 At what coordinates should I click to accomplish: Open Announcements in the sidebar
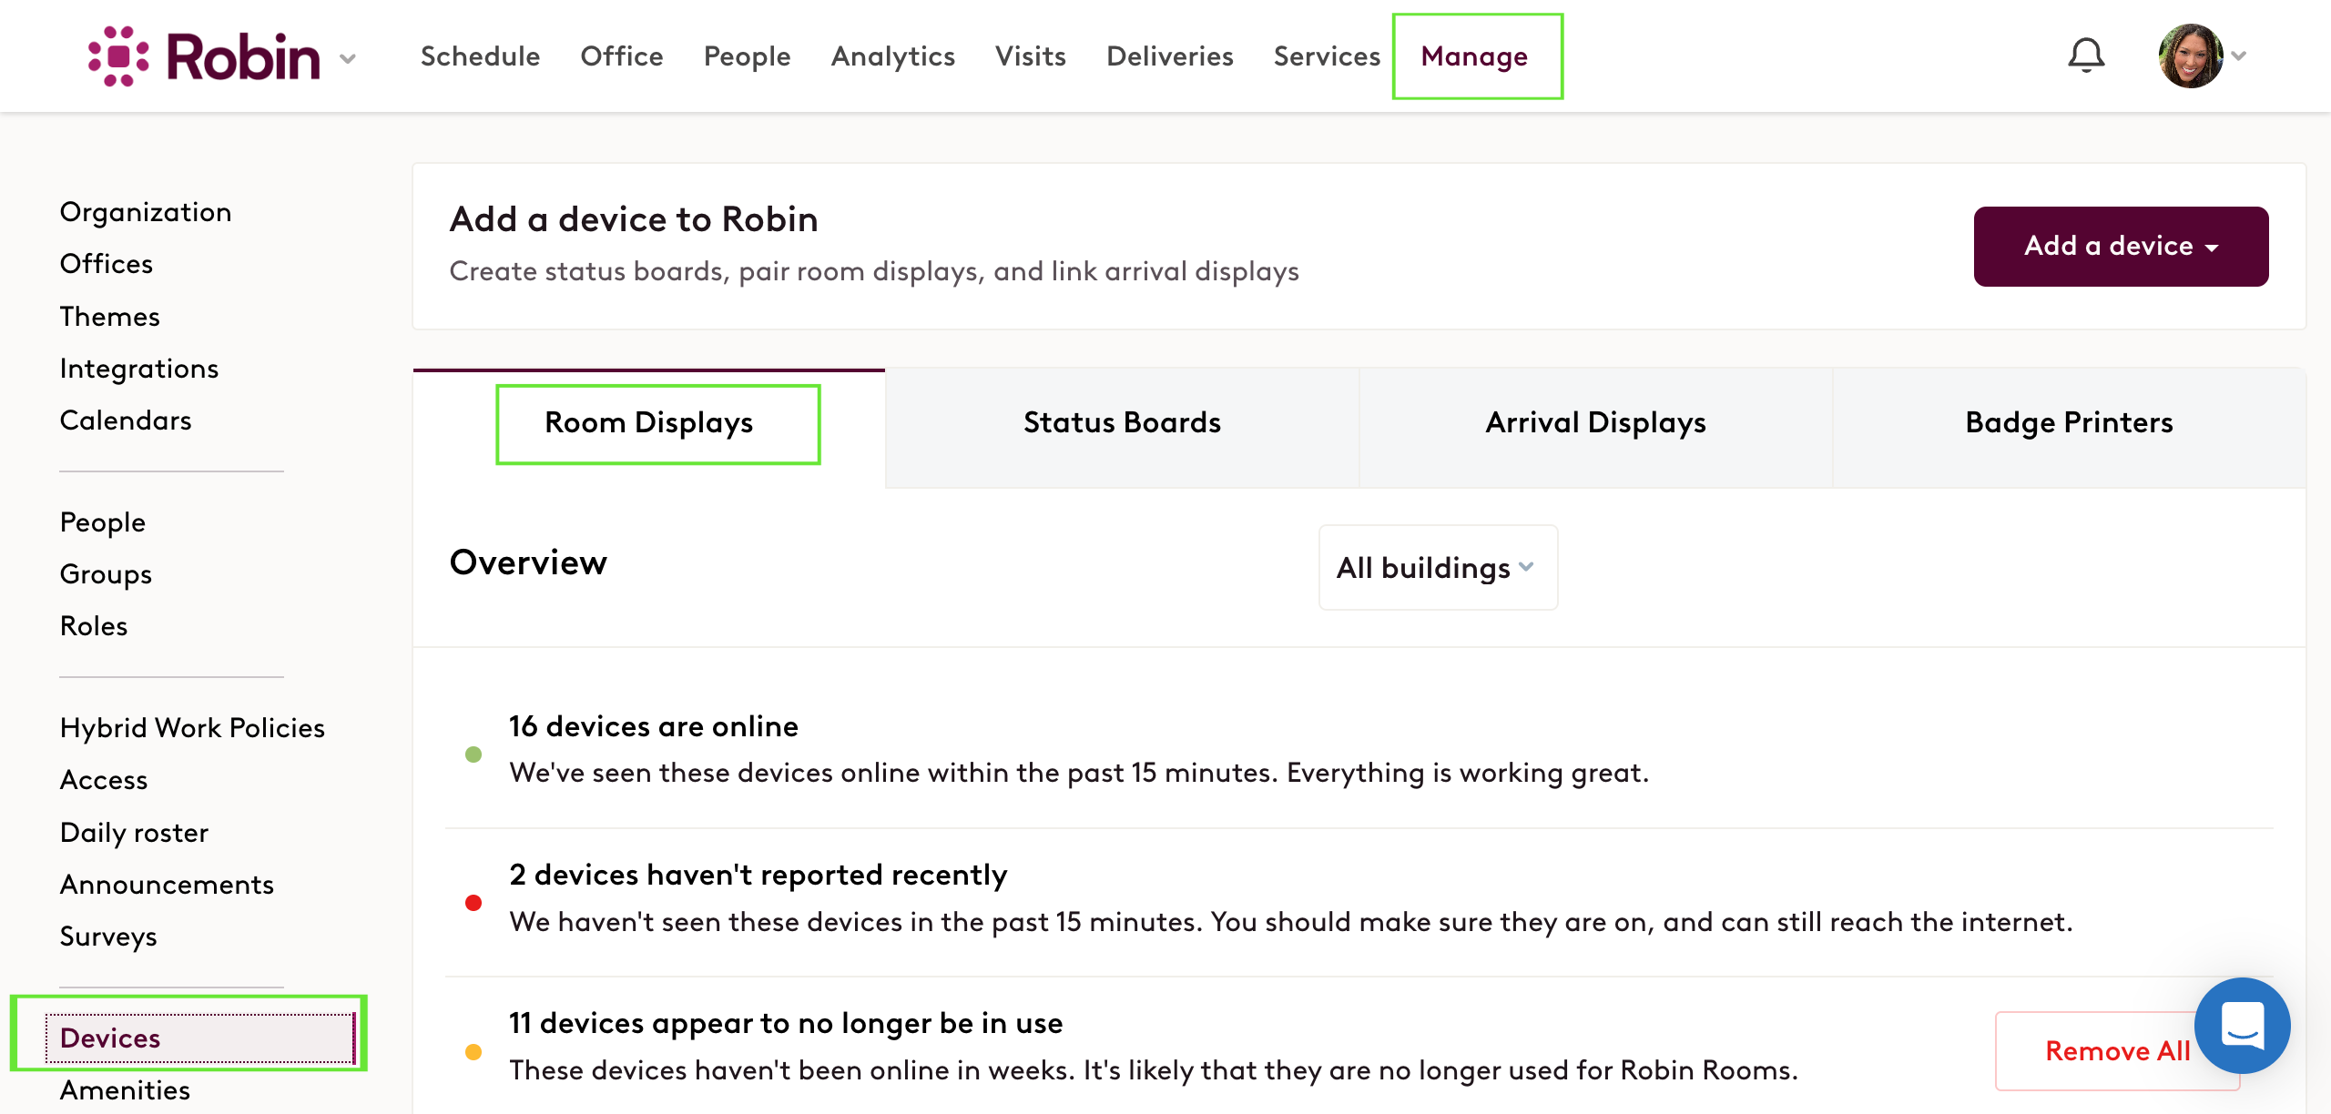click(x=167, y=885)
